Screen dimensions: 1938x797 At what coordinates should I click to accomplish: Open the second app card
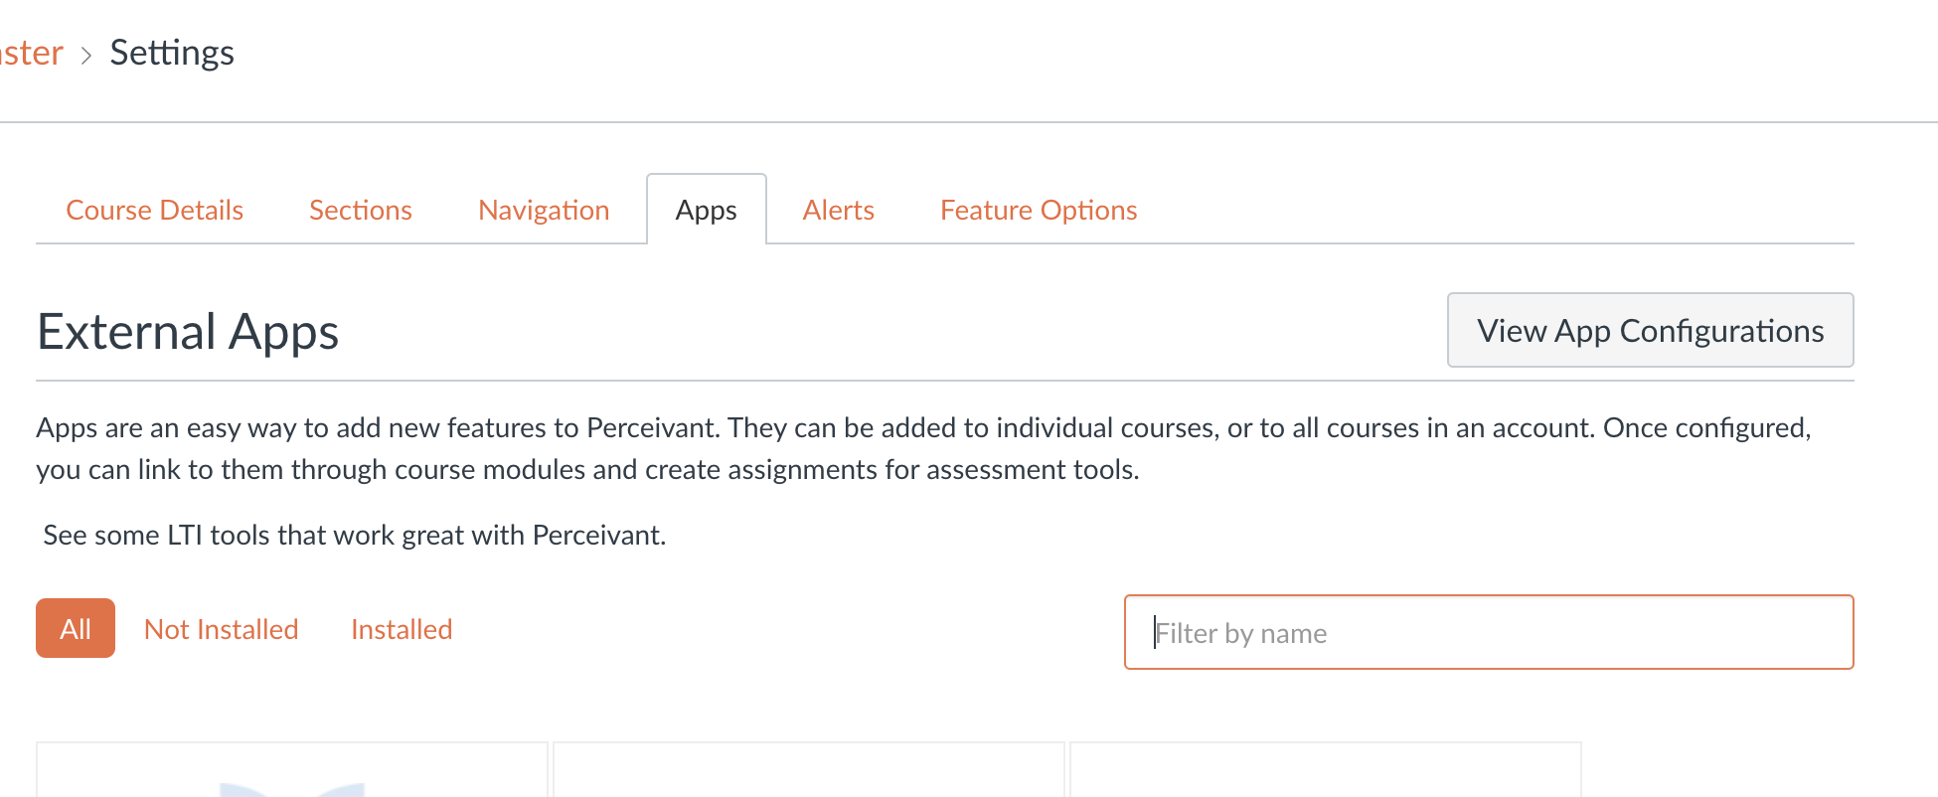[x=809, y=769]
